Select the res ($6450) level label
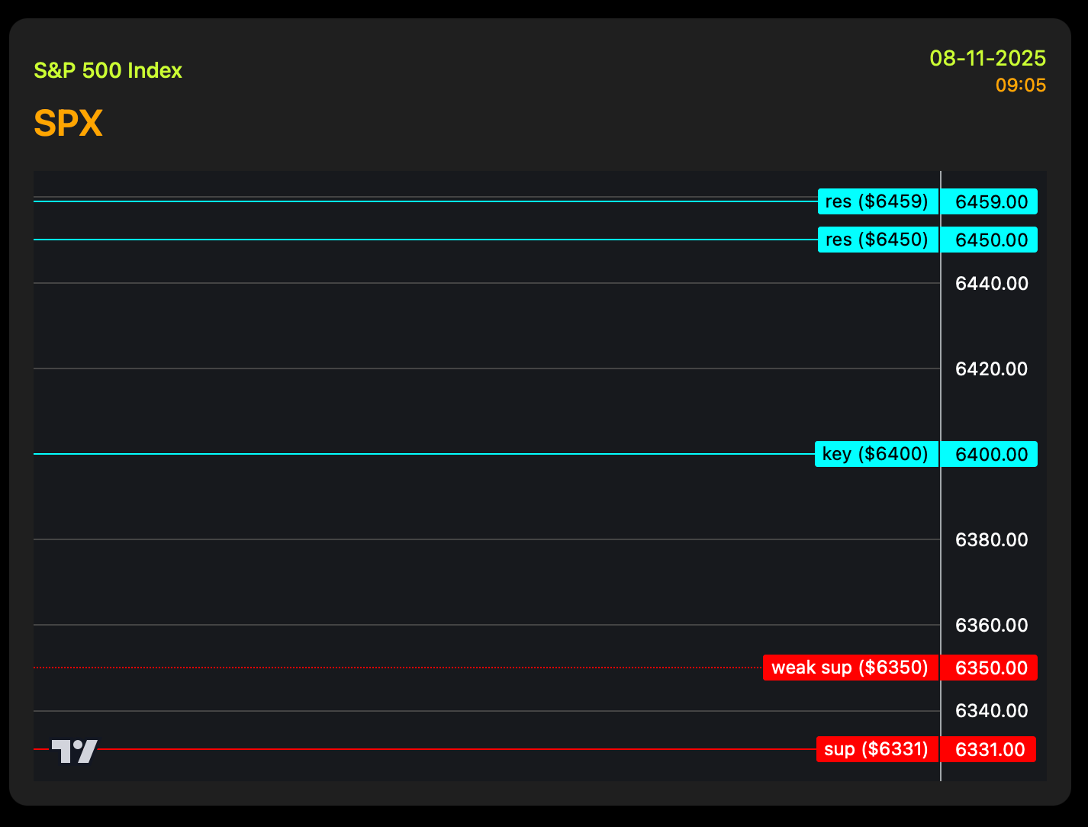Viewport: 1088px width, 827px height. [878, 240]
